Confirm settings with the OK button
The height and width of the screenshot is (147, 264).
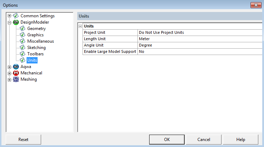click(x=167, y=140)
